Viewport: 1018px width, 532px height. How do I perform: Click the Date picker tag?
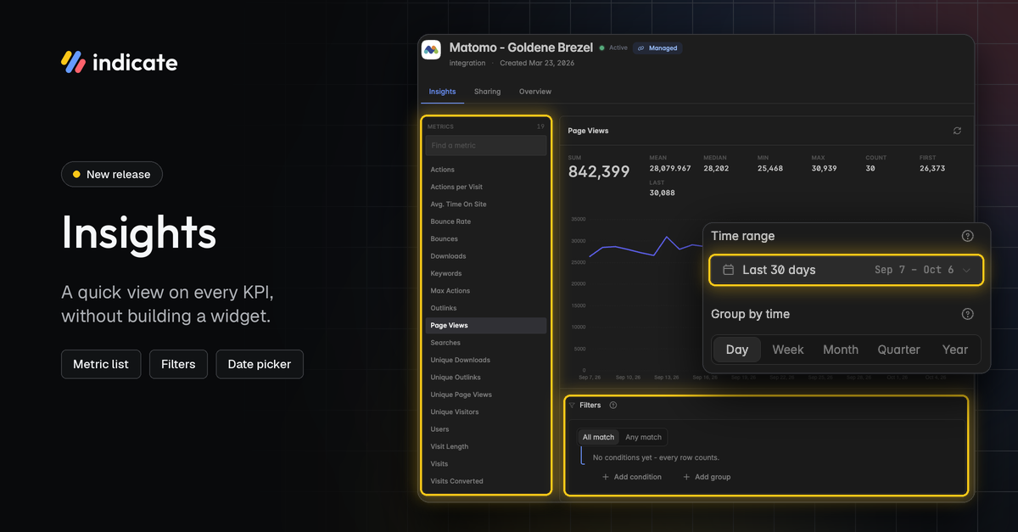pos(260,364)
